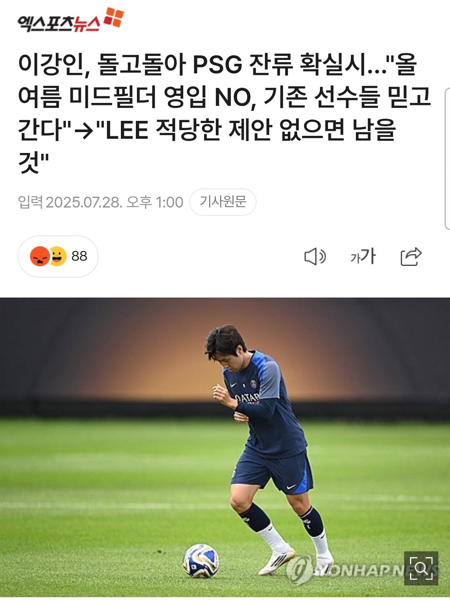
Task: Tap the smiling face reaction emoji
Action: (x=58, y=256)
